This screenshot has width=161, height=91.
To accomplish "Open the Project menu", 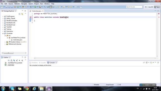I will 36,4.
